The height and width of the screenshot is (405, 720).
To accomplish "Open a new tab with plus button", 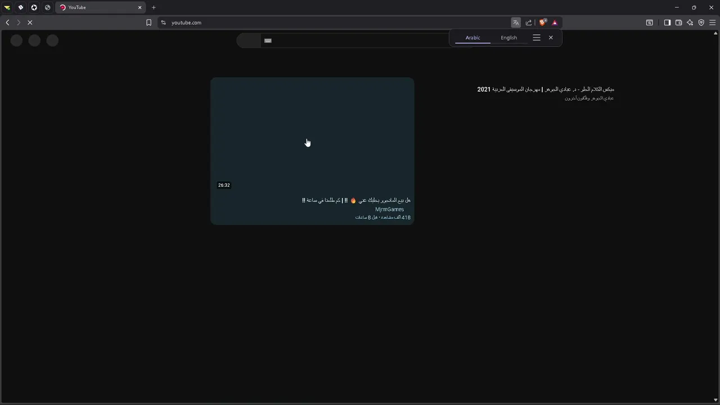I will [x=154, y=7].
